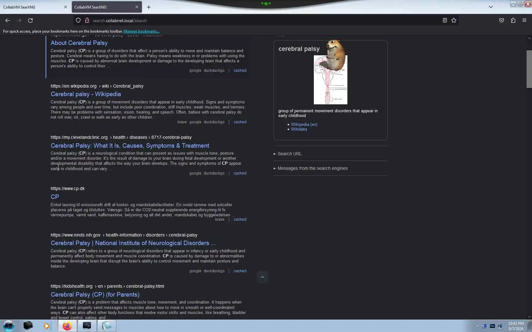Open cached link for cp.dk result
532x332 pixels.
[240, 219]
